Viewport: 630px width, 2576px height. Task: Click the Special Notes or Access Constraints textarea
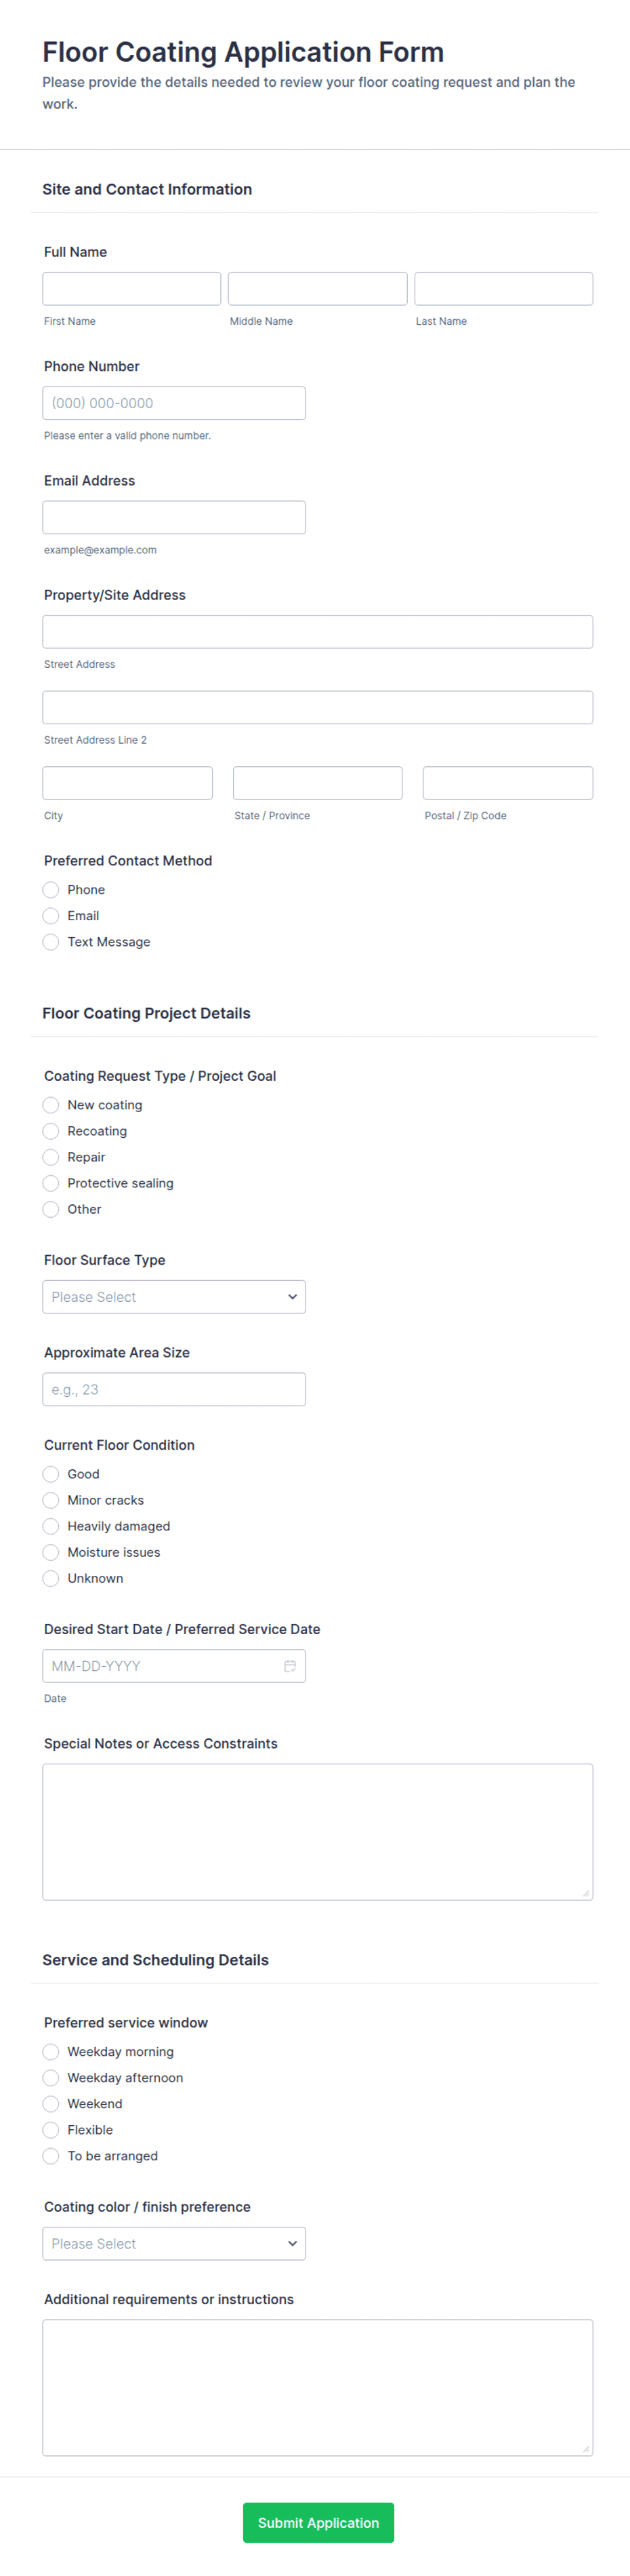(x=318, y=1831)
